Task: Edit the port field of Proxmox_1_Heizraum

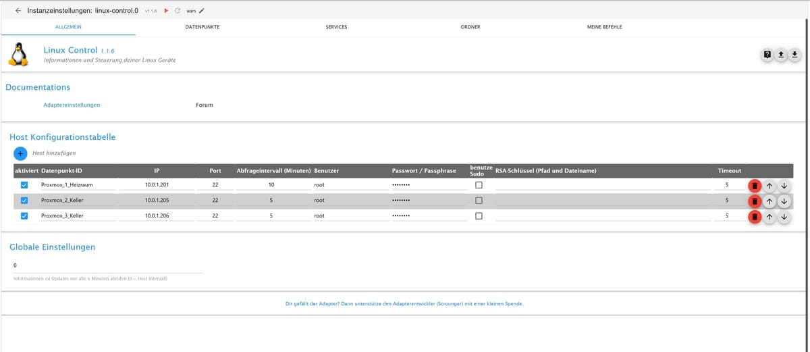Action: [215, 184]
